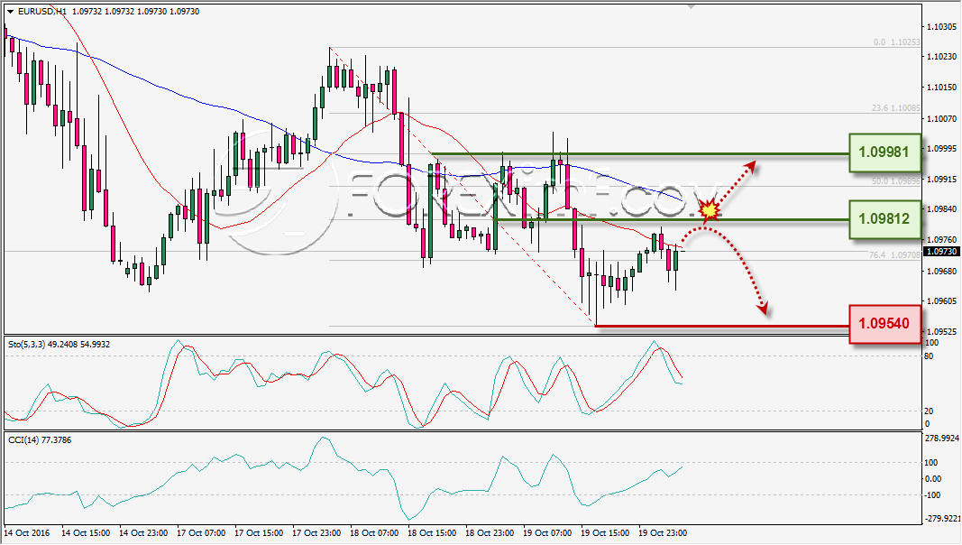The image size is (962, 545).
Task: Click price scale value 1.10305
Action: click(942, 27)
